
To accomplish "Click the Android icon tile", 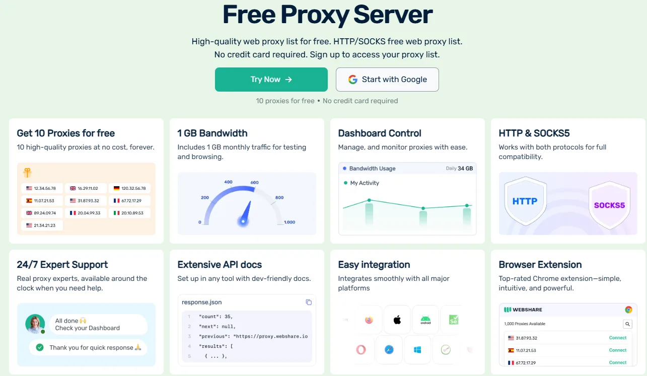I will click(x=425, y=320).
